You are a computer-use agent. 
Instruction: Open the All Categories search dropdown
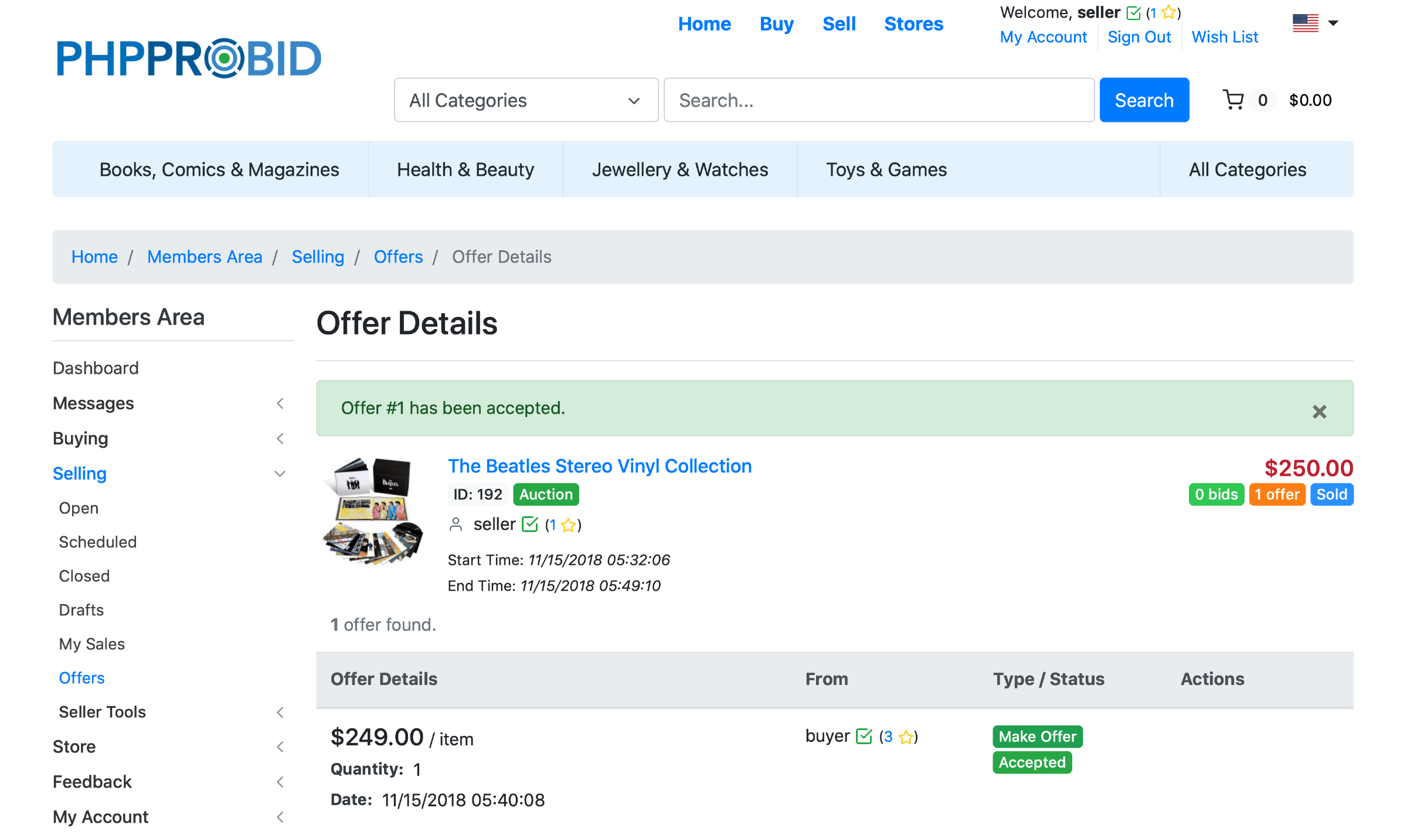(526, 100)
